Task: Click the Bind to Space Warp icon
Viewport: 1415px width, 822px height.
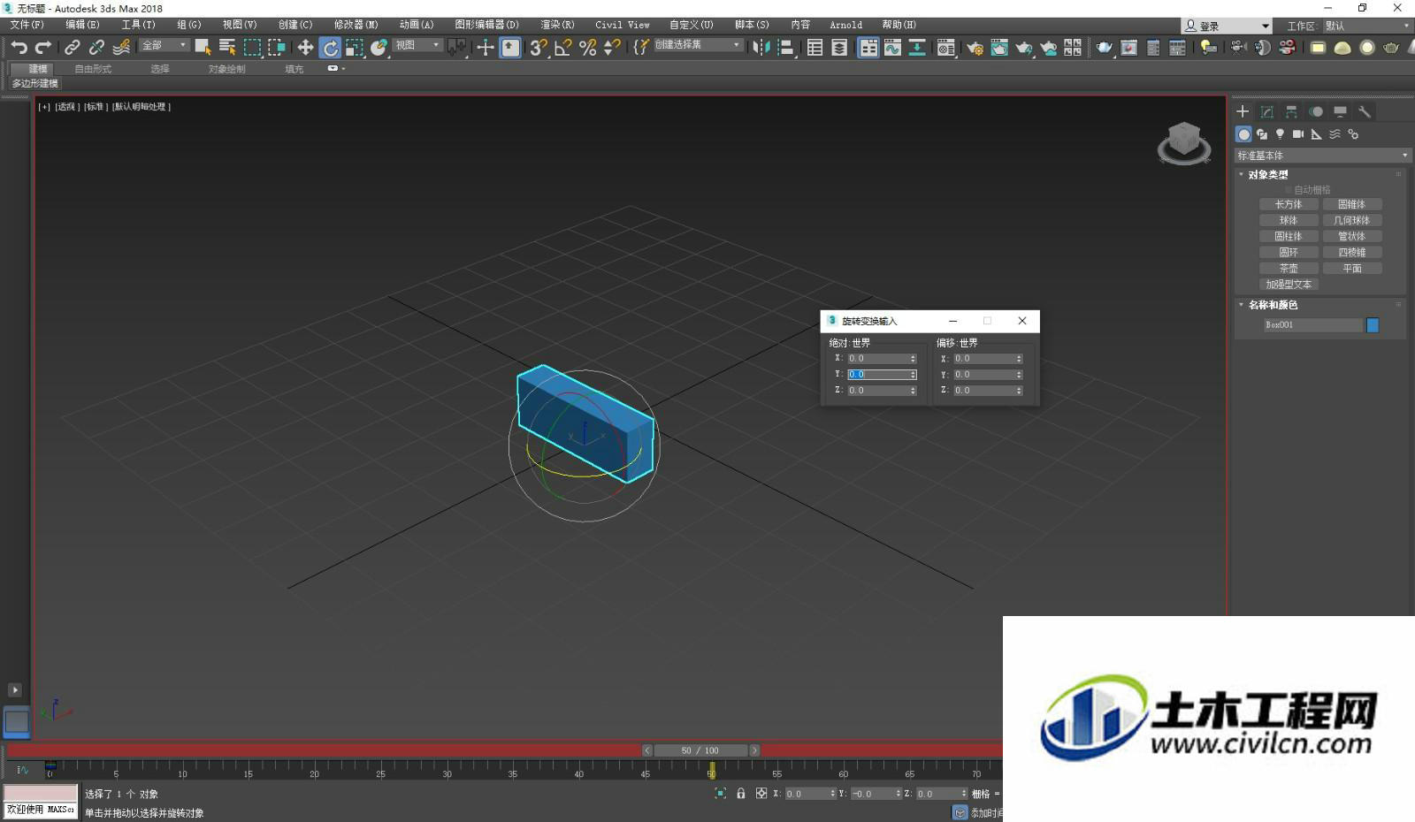Action: pyautogui.click(x=121, y=47)
